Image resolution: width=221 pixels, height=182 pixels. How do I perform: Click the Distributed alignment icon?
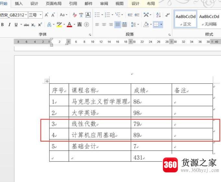[x=124, y=25]
